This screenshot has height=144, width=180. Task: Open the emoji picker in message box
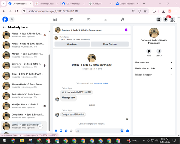click(x=122, y=131)
